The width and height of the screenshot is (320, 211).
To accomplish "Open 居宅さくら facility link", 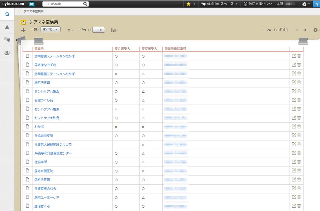I will point(42,206).
